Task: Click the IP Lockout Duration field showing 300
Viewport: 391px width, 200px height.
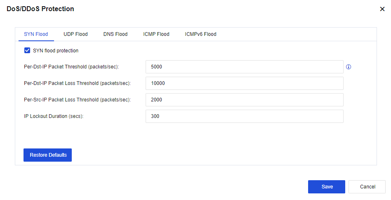Action: coord(244,116)
